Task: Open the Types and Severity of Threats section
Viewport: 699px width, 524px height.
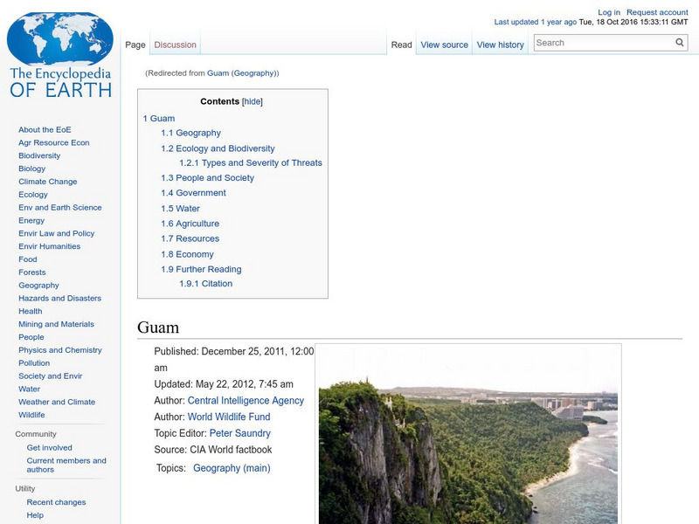Action: coord(253,162)
